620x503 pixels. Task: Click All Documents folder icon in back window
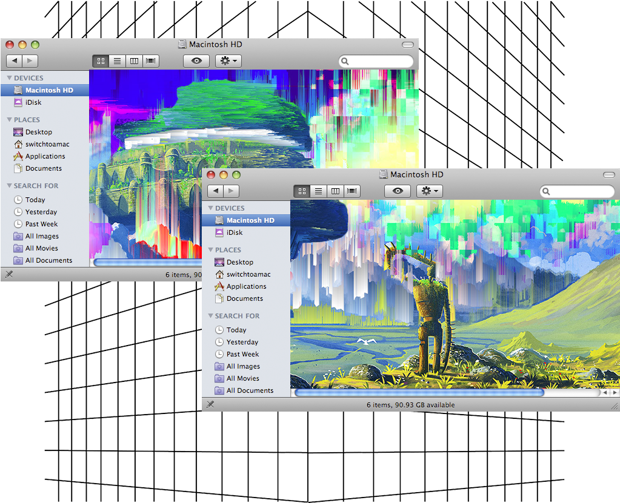pyautogui.click(x=18, y=260)
